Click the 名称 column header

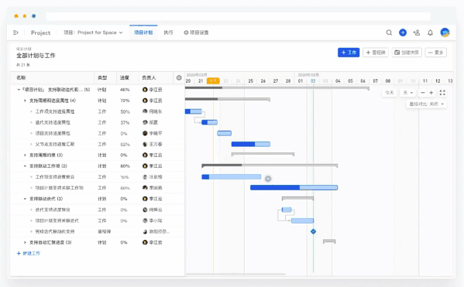click(21, 77)
